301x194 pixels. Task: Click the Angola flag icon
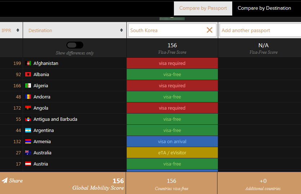tap(28, 108)
